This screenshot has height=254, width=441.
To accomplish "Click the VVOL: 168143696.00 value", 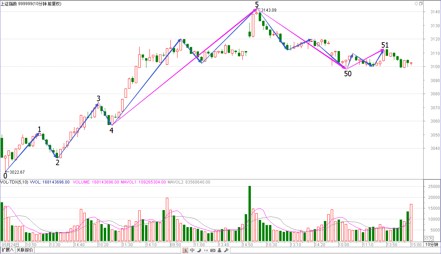I will click(x=50, y=182).
